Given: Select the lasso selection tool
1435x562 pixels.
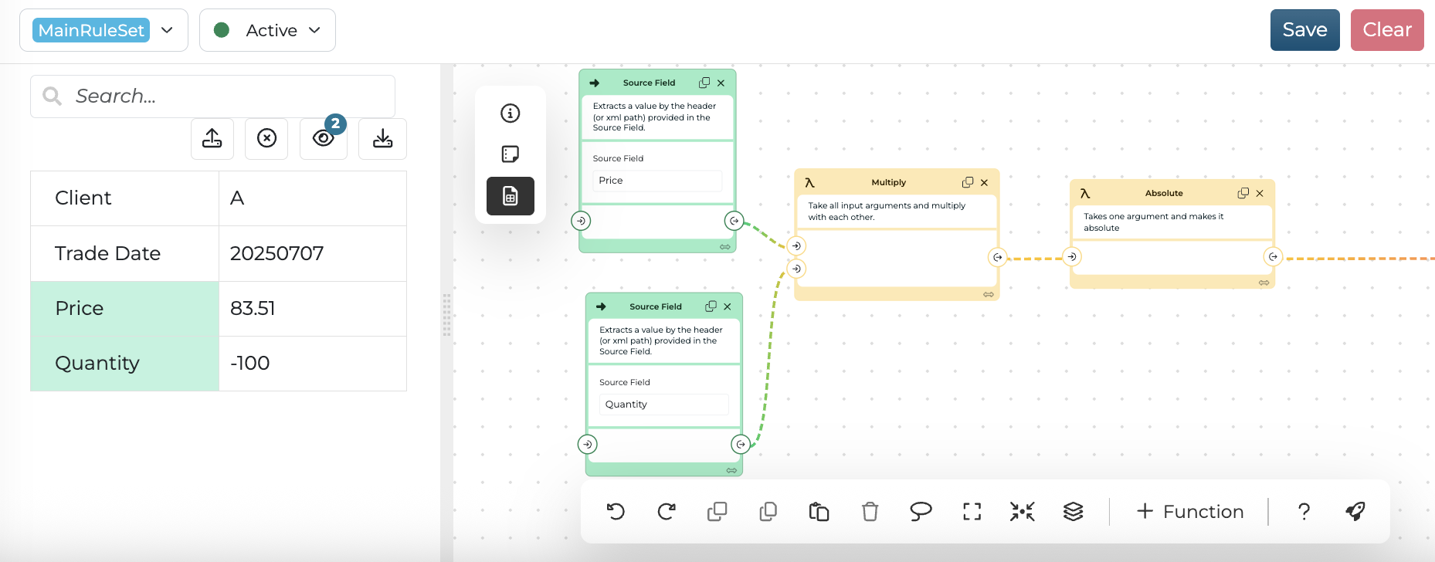Looking at the screenshot, I should (x=921, y=511).
